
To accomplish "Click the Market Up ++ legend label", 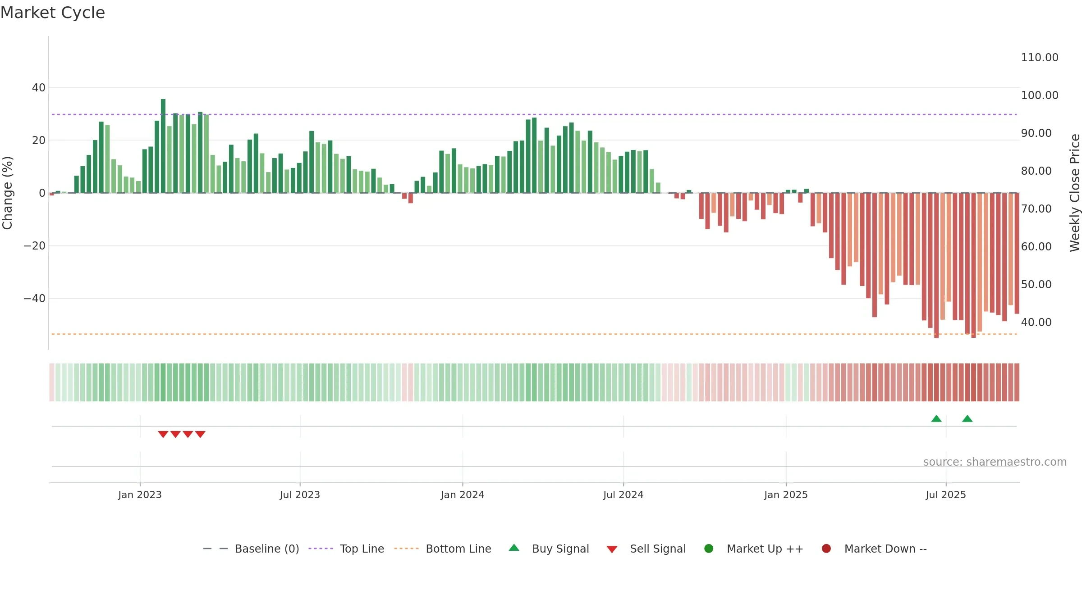I will (x=765, y=549).
